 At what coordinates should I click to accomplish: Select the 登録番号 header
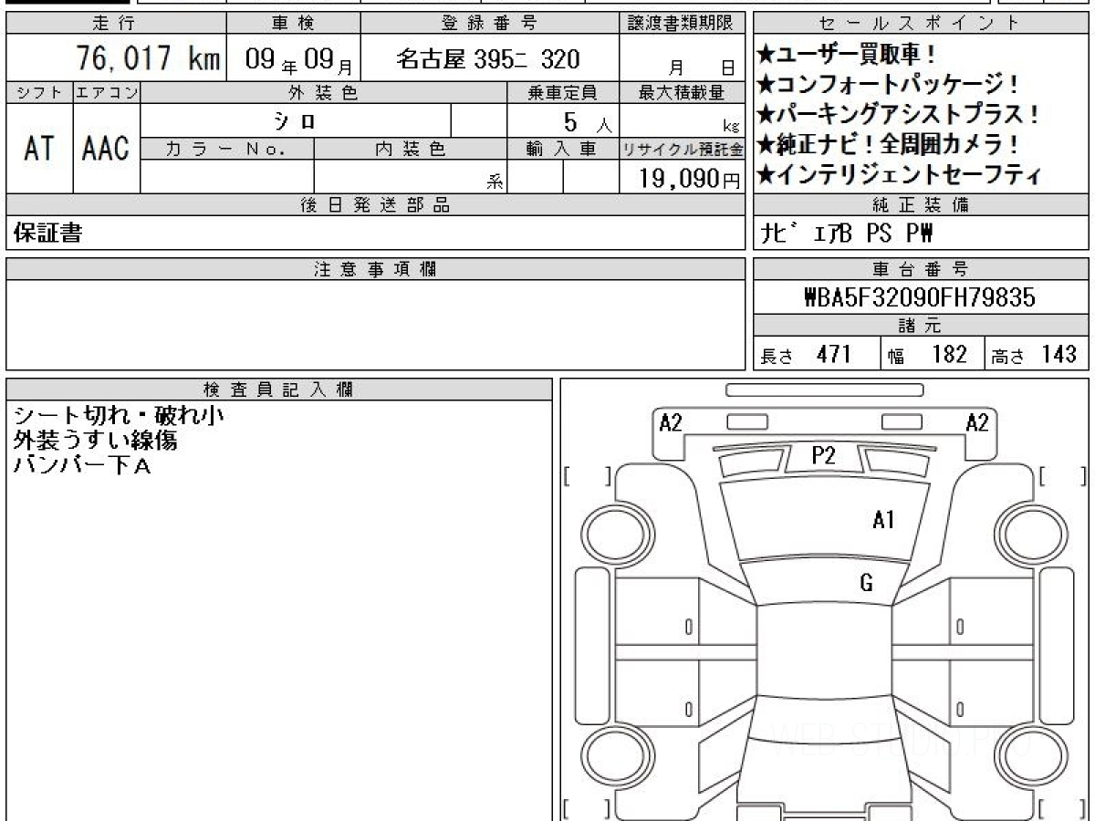[489, 24]
